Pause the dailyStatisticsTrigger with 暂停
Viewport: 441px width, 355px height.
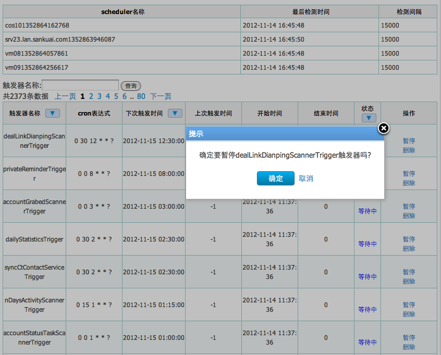409,239
